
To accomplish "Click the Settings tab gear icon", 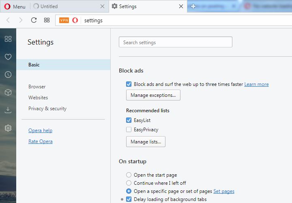I will coord(114,6).
